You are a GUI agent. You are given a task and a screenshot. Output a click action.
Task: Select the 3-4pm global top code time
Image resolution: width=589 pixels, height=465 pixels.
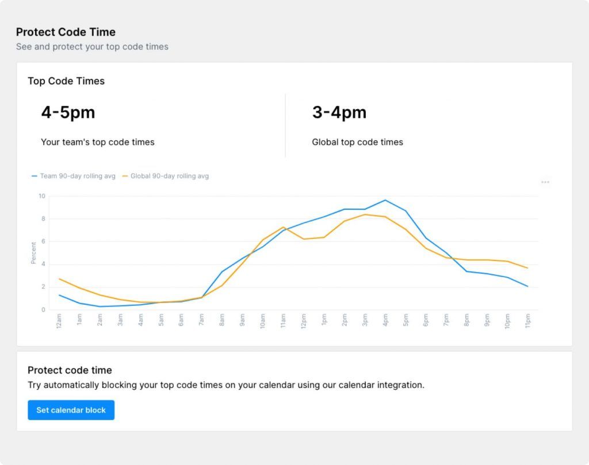point(339,113)
